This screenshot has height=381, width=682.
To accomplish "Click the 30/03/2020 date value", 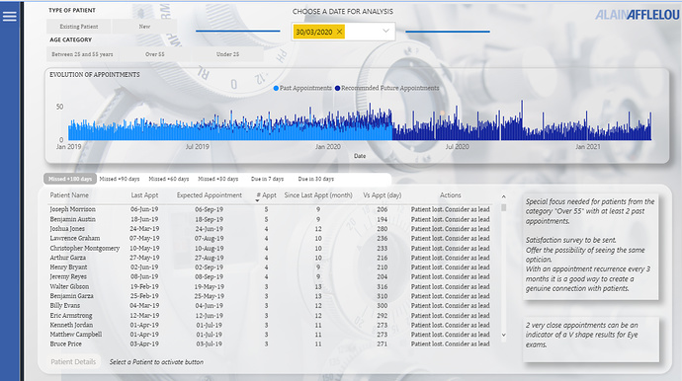I will point(314,32).
